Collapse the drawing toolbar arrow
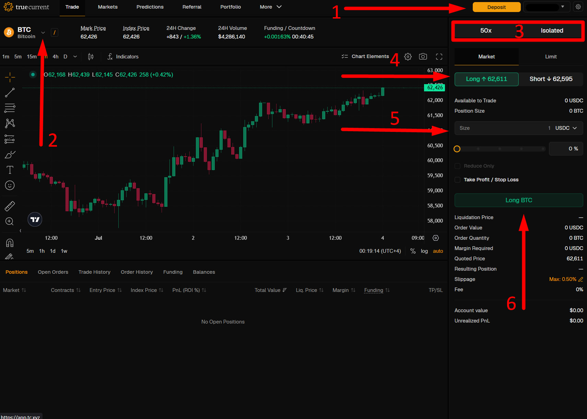Viewport: 587px width, 419px height. tap(21, 231)
